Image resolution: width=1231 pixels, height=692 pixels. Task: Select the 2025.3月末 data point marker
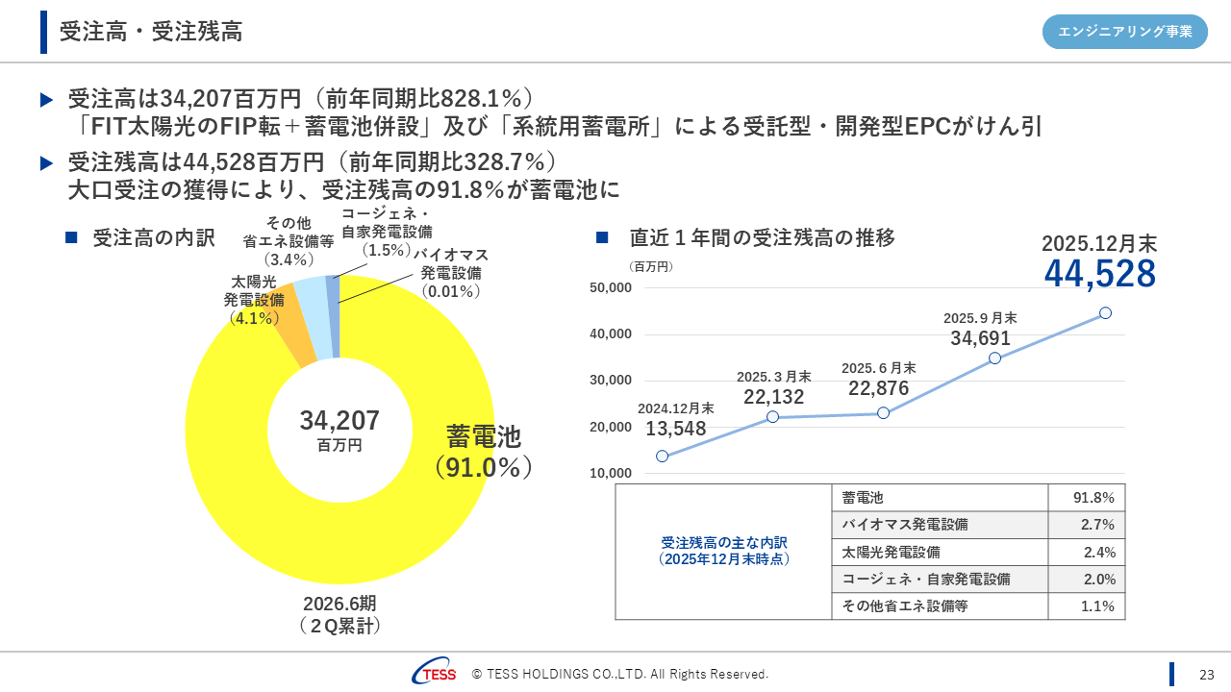(772, 416)
